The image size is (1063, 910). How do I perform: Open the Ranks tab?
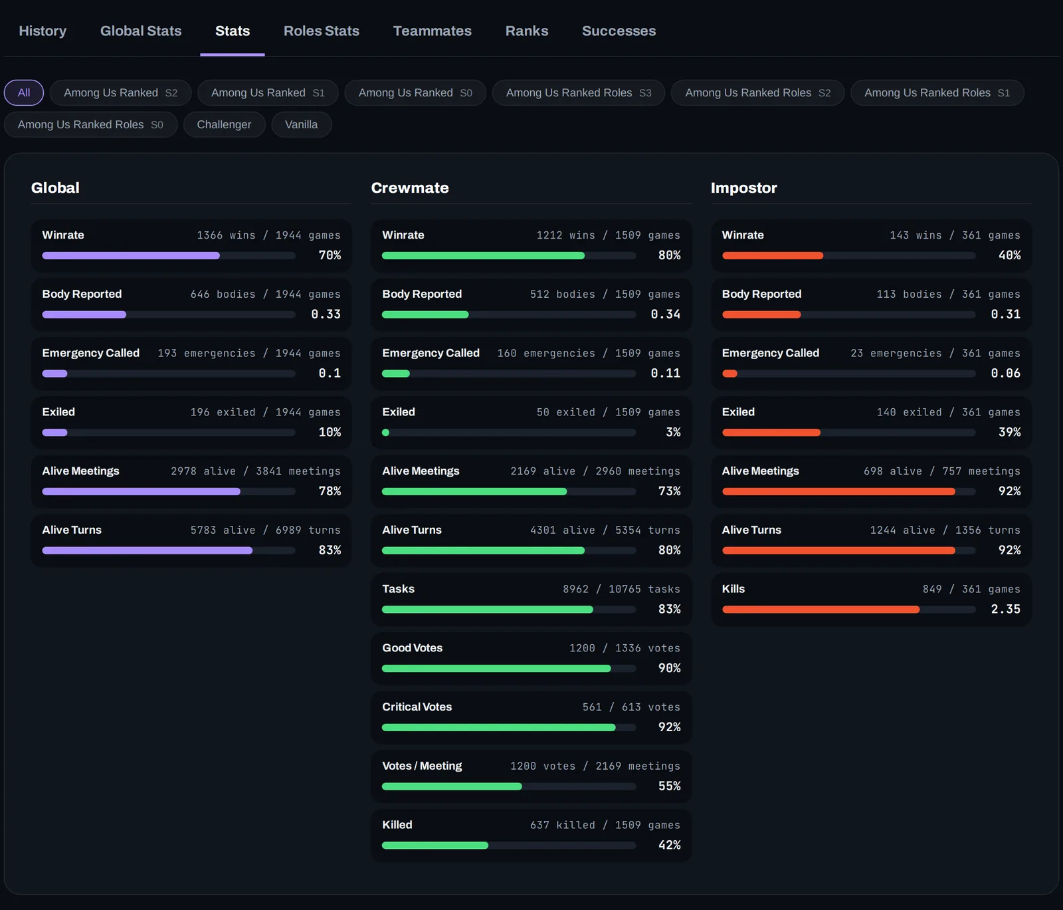tap(527, 31)
